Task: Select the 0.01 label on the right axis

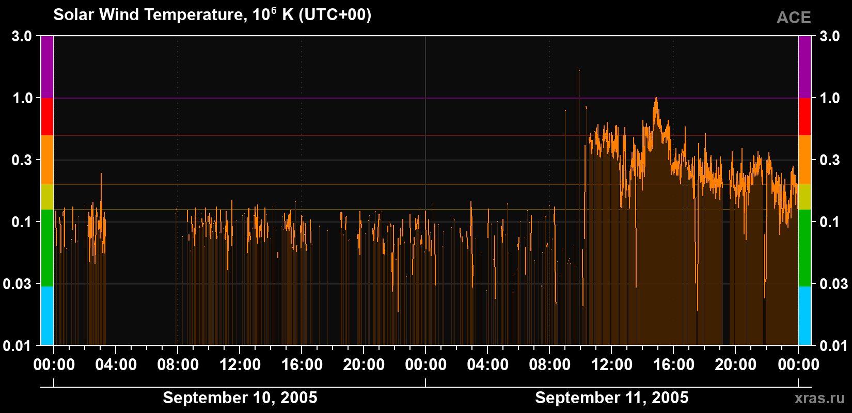Action: tap(834, 345)
